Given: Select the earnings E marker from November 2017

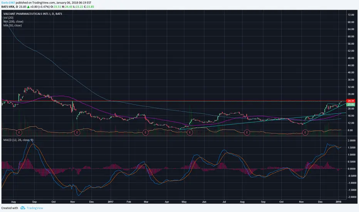Looking at the screenshot, I should click(305, 133).
